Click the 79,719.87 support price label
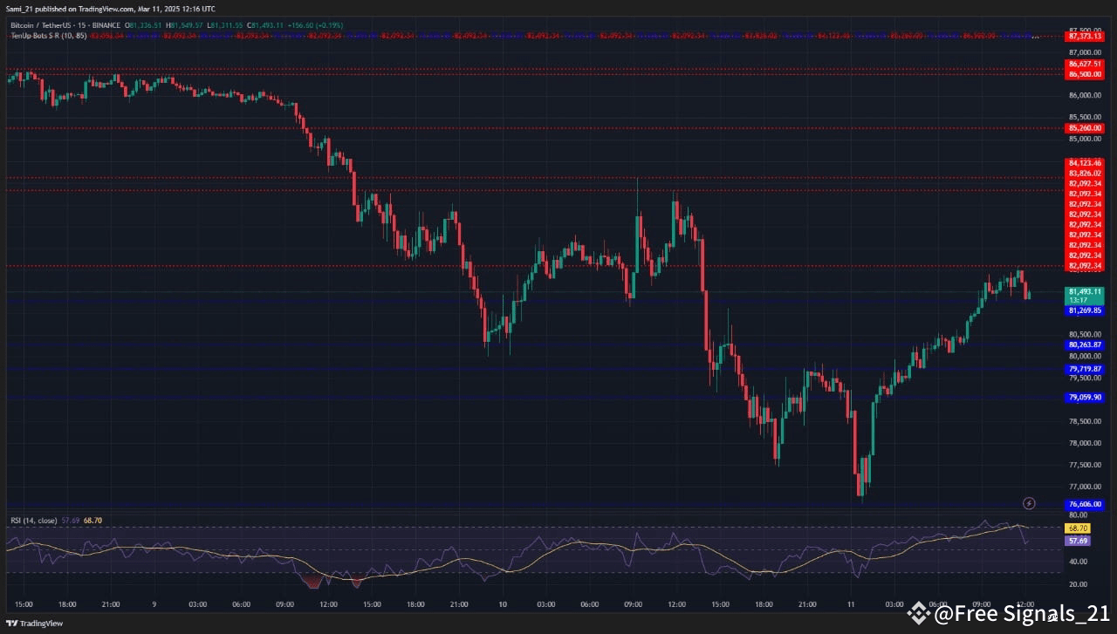 pos(1085,370)
